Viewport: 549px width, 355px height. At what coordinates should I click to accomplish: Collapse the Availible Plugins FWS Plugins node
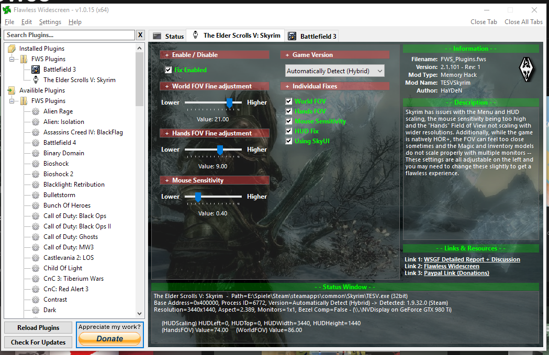(x=12, y=101)
